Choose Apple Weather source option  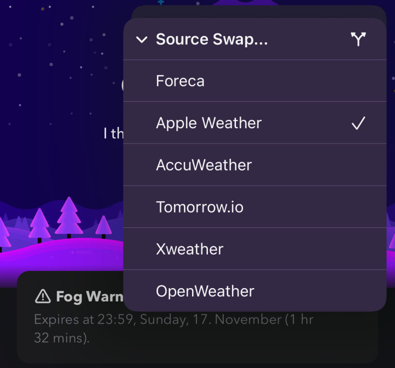click(x=255, y=123)
